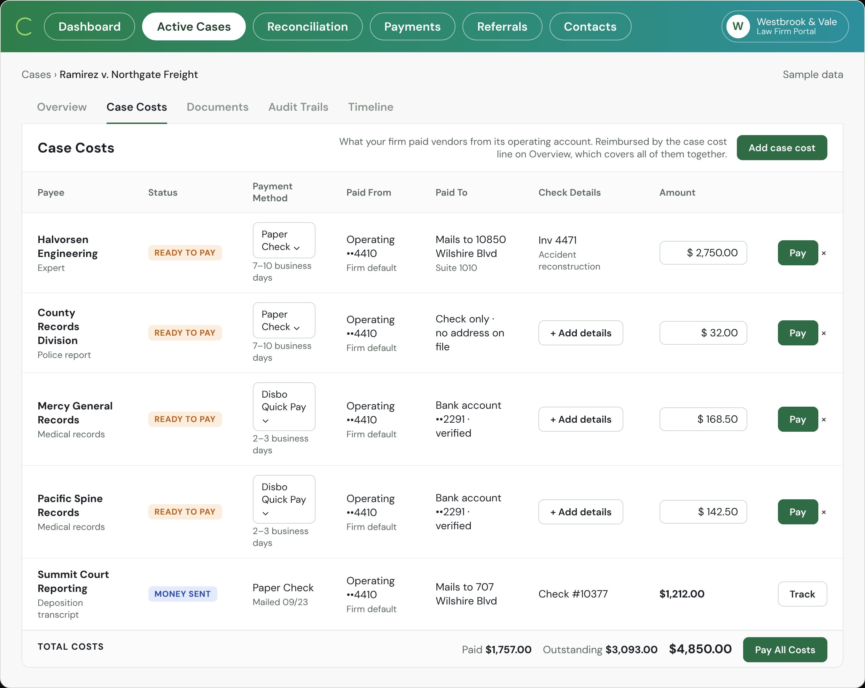Screen dimensions: 865x688
Task: Switch to the Overview tab
Action: tap(62, 107)
